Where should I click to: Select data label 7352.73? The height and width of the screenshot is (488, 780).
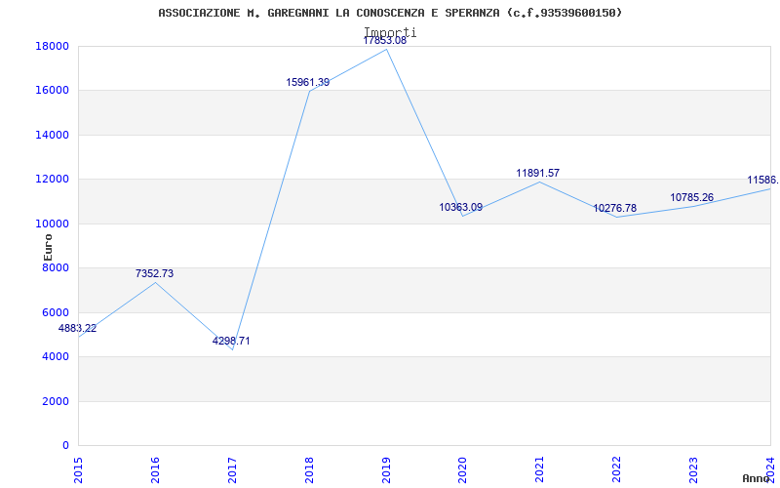(x=155, y=273)
